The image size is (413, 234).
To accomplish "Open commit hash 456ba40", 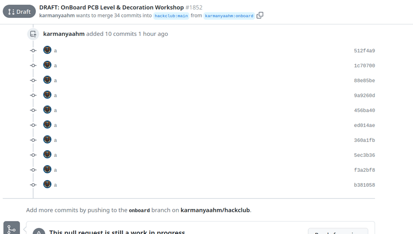I will point(364,111).
